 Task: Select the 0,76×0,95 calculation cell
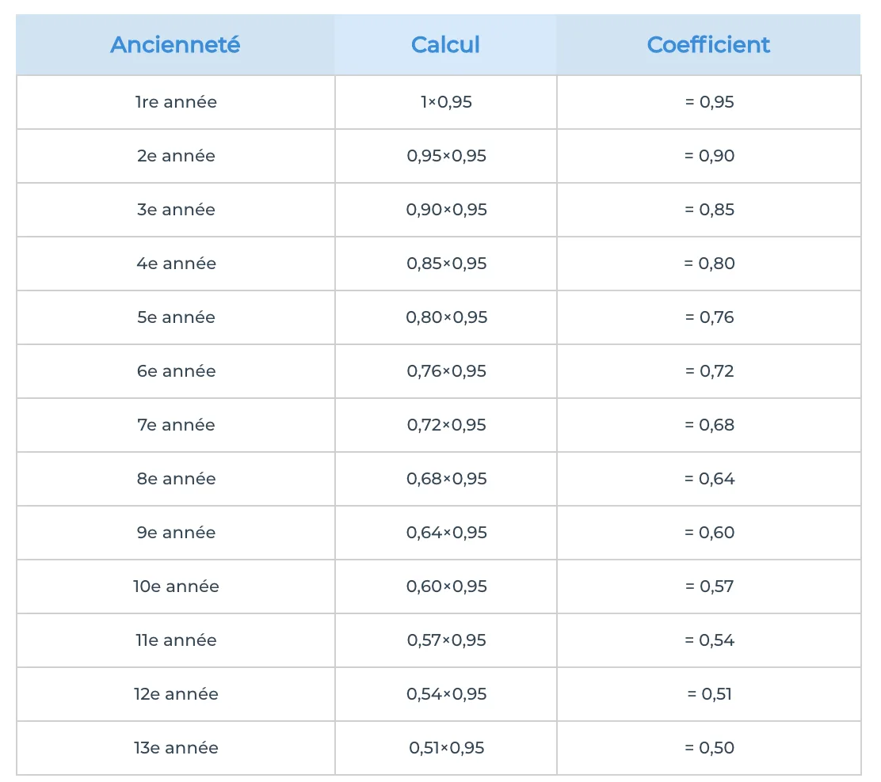click(446, 371)
